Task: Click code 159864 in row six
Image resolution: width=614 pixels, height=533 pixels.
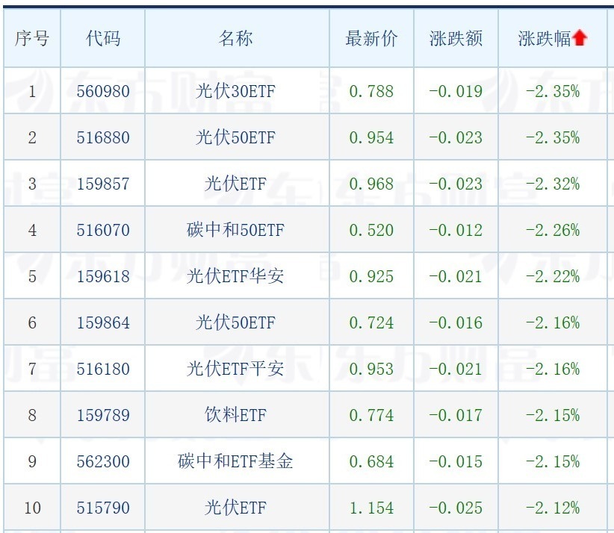Action: pyautogui.click(x=103, y=322)
